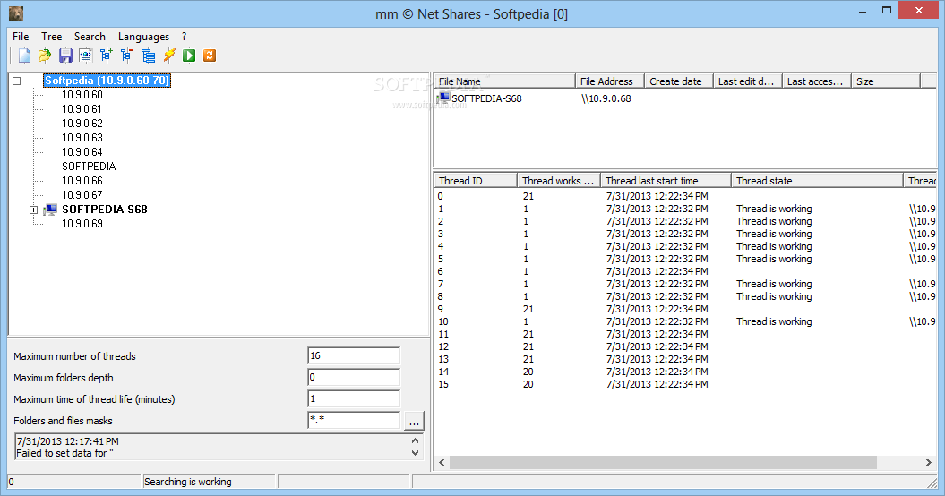Click the computer icon in the file list row
This screenshot has height=496, width=945.
point(444,98)
